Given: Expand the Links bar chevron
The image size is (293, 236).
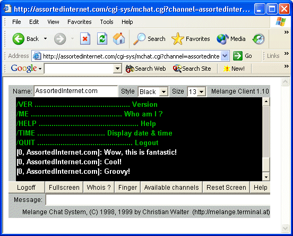Looking at the screenshot, I should pos(287,54).
